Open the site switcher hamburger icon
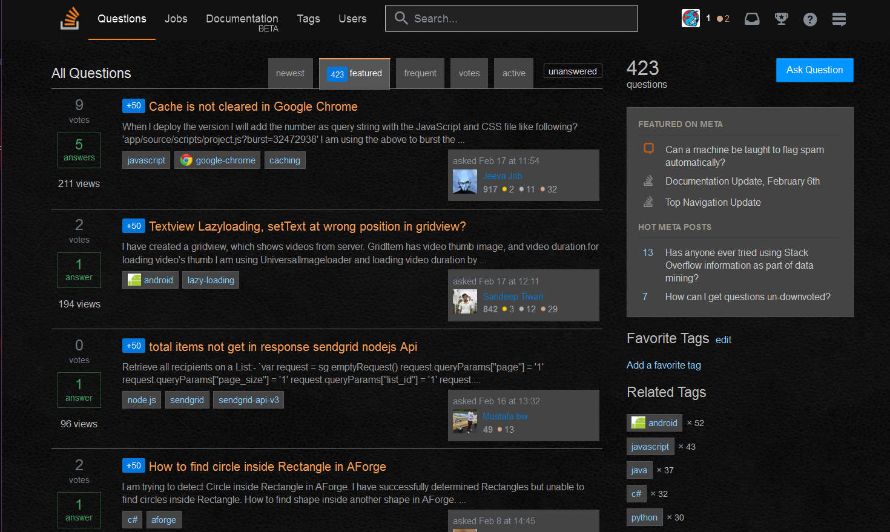890x532 pixels. pos(839,19)
